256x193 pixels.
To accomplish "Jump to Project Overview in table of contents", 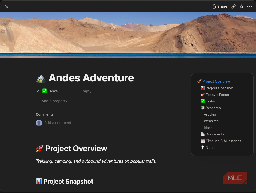I will click(x=214, y=81).
